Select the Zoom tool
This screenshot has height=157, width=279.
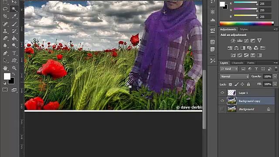14,68
